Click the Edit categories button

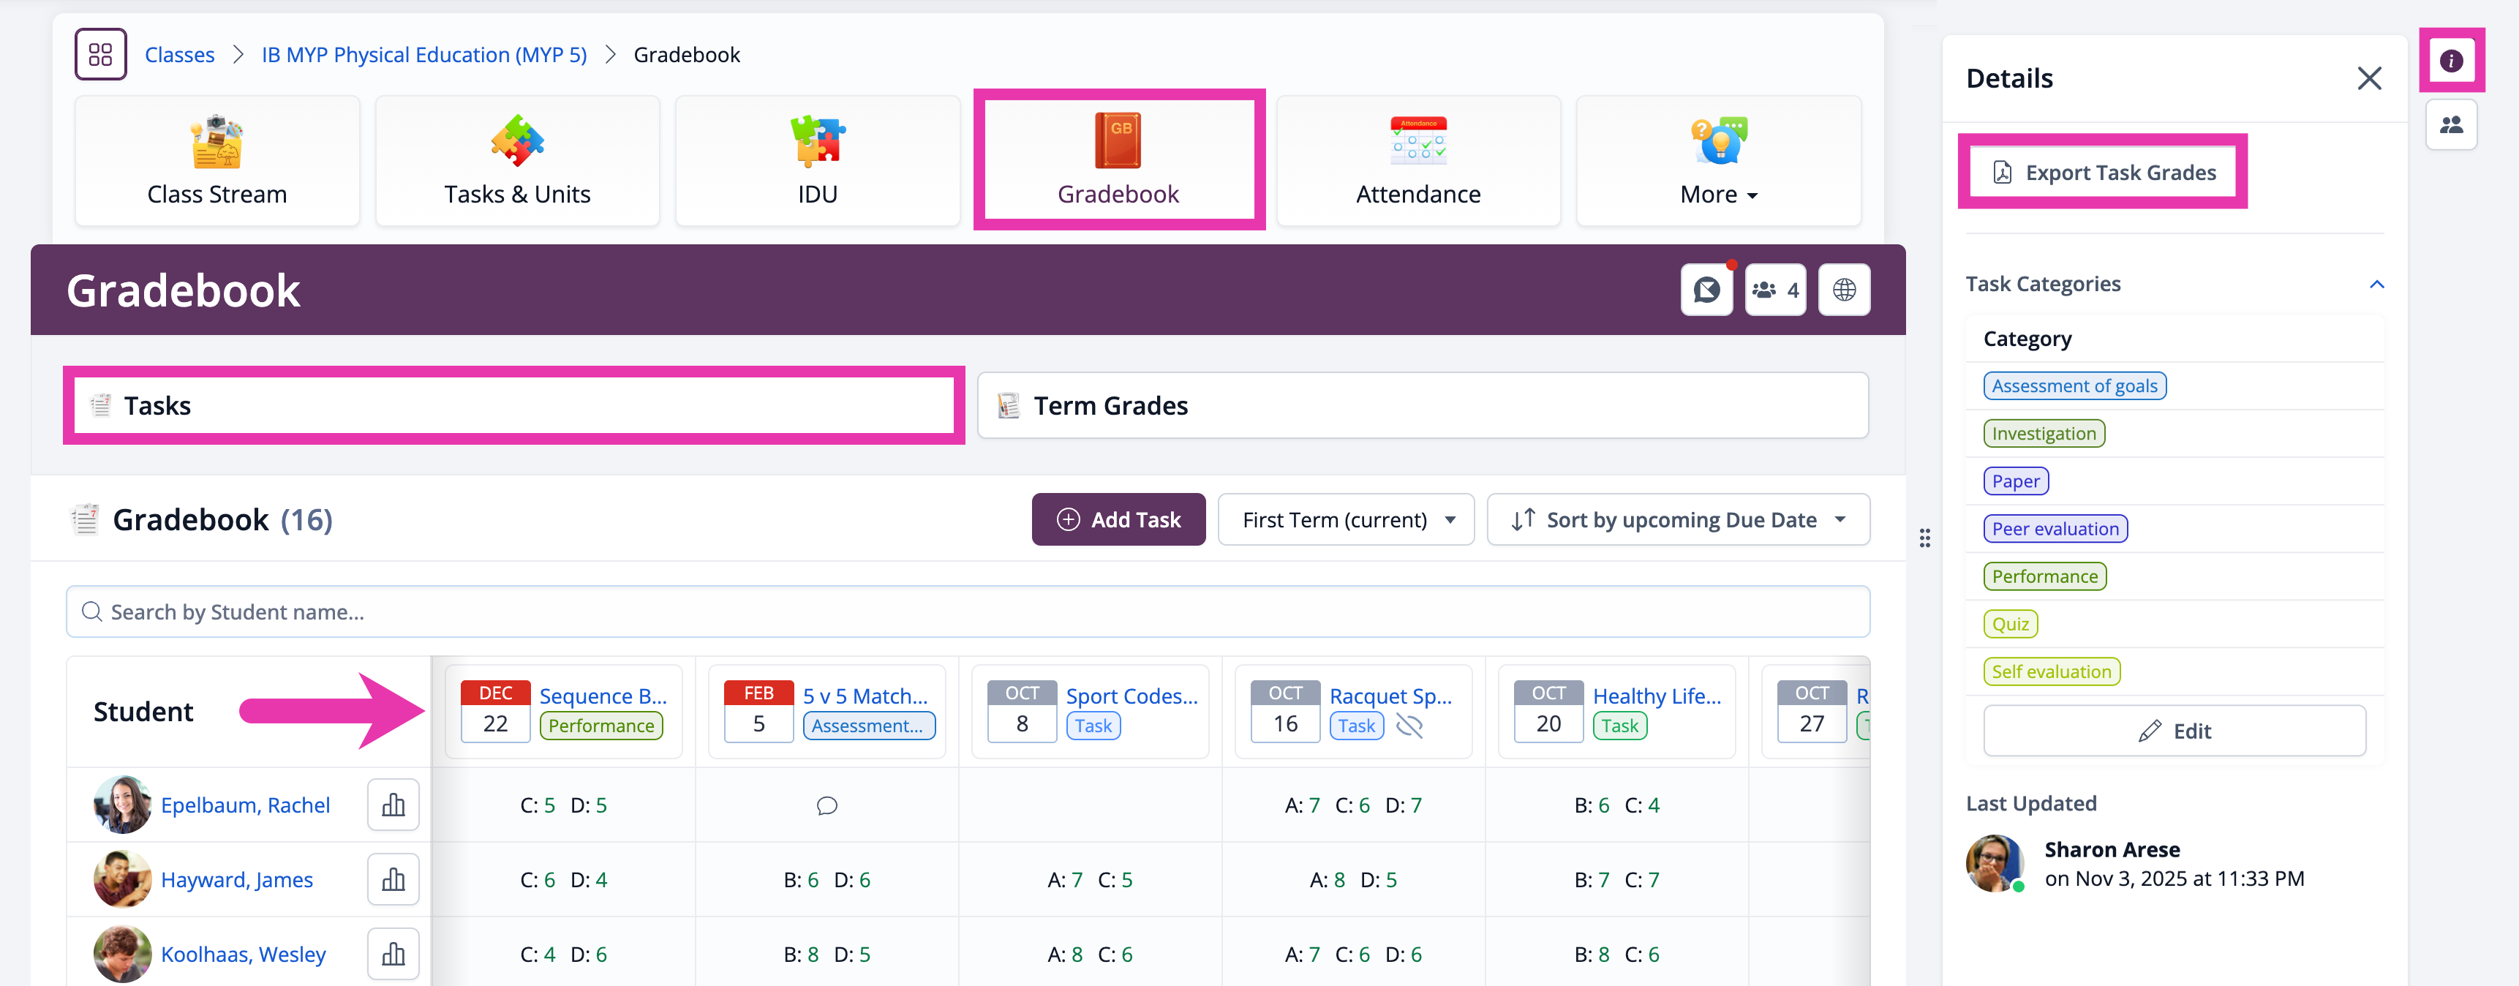2174,731
